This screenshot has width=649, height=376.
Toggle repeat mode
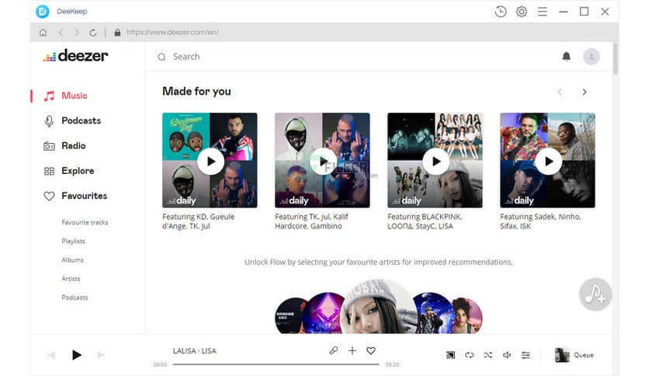469,355
